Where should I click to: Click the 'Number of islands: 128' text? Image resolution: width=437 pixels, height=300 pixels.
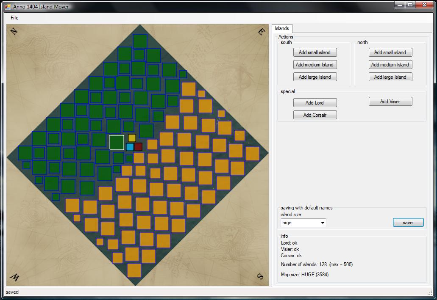coord(304,264)
